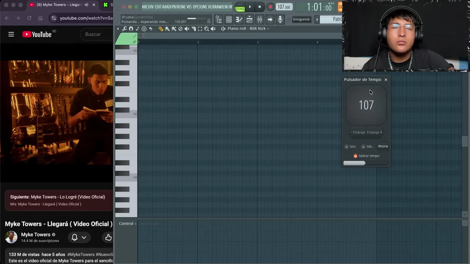Select the Paint brush tool
The width and height of the screenshot is (470, 264).
tap(167, 29)
